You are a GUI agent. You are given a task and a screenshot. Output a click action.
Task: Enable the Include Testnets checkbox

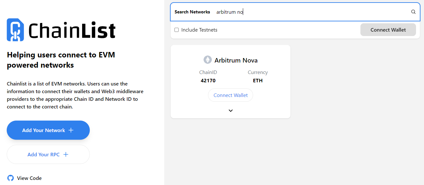(176, 30)
